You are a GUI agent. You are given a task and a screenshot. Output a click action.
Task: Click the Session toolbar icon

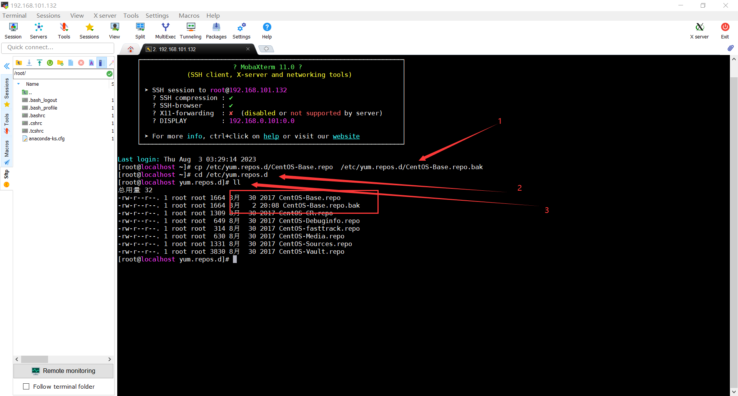pyautogui.click(x=13, y=31)
